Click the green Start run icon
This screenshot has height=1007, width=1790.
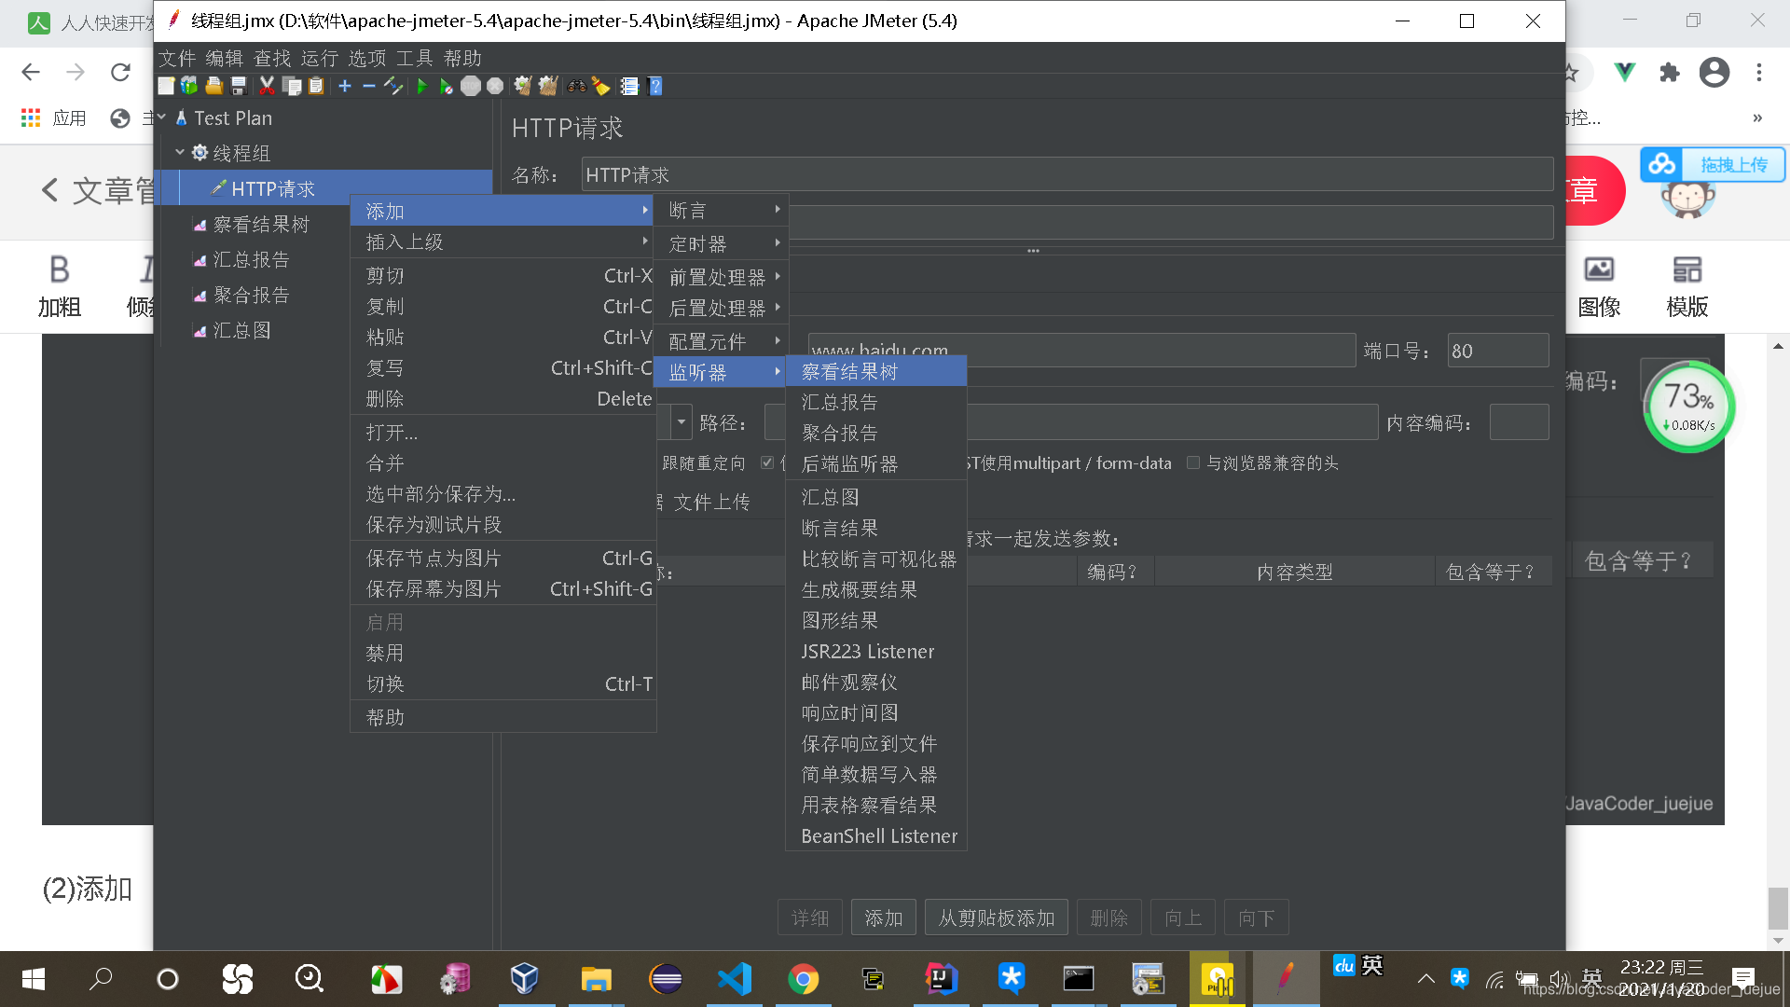click(422, 86)
